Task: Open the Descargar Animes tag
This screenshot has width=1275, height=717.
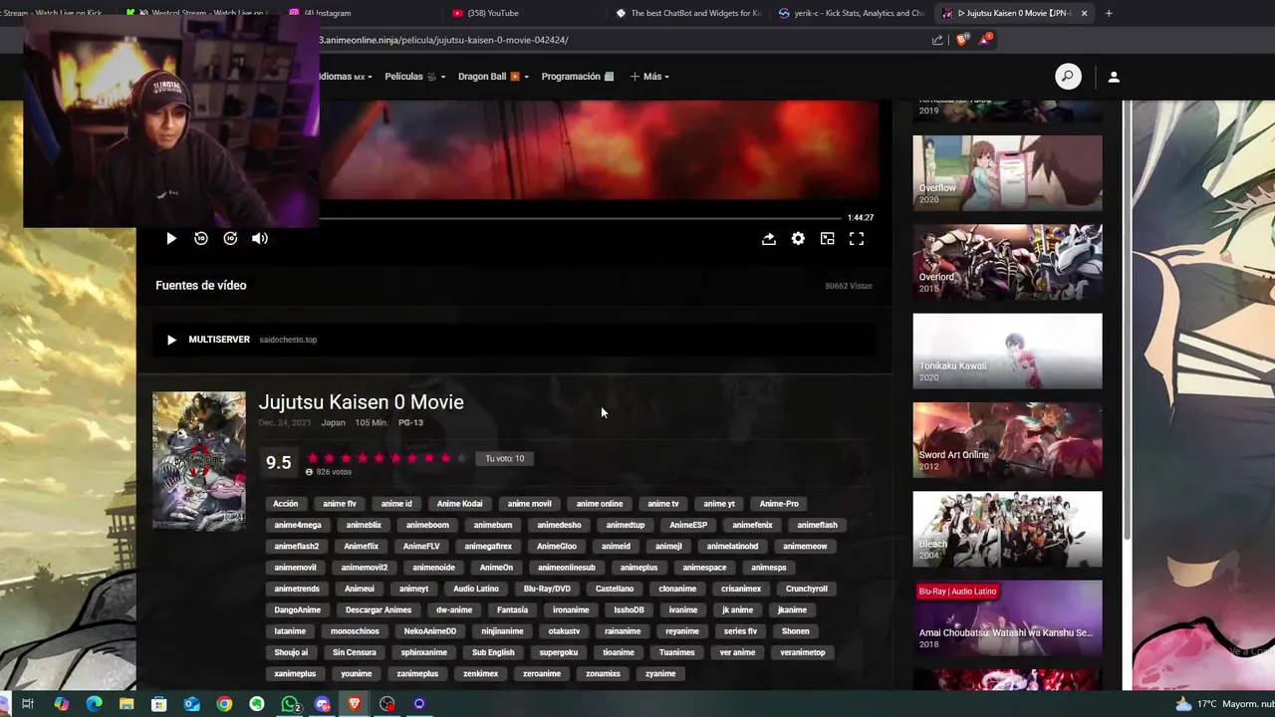Action: click(x=379, y=610)
